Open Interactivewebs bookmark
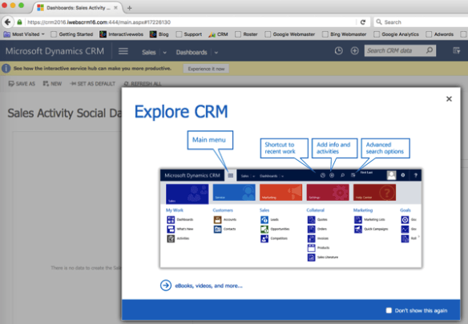The height and width of the screenshot is (324, 468). tap(122, 34)
